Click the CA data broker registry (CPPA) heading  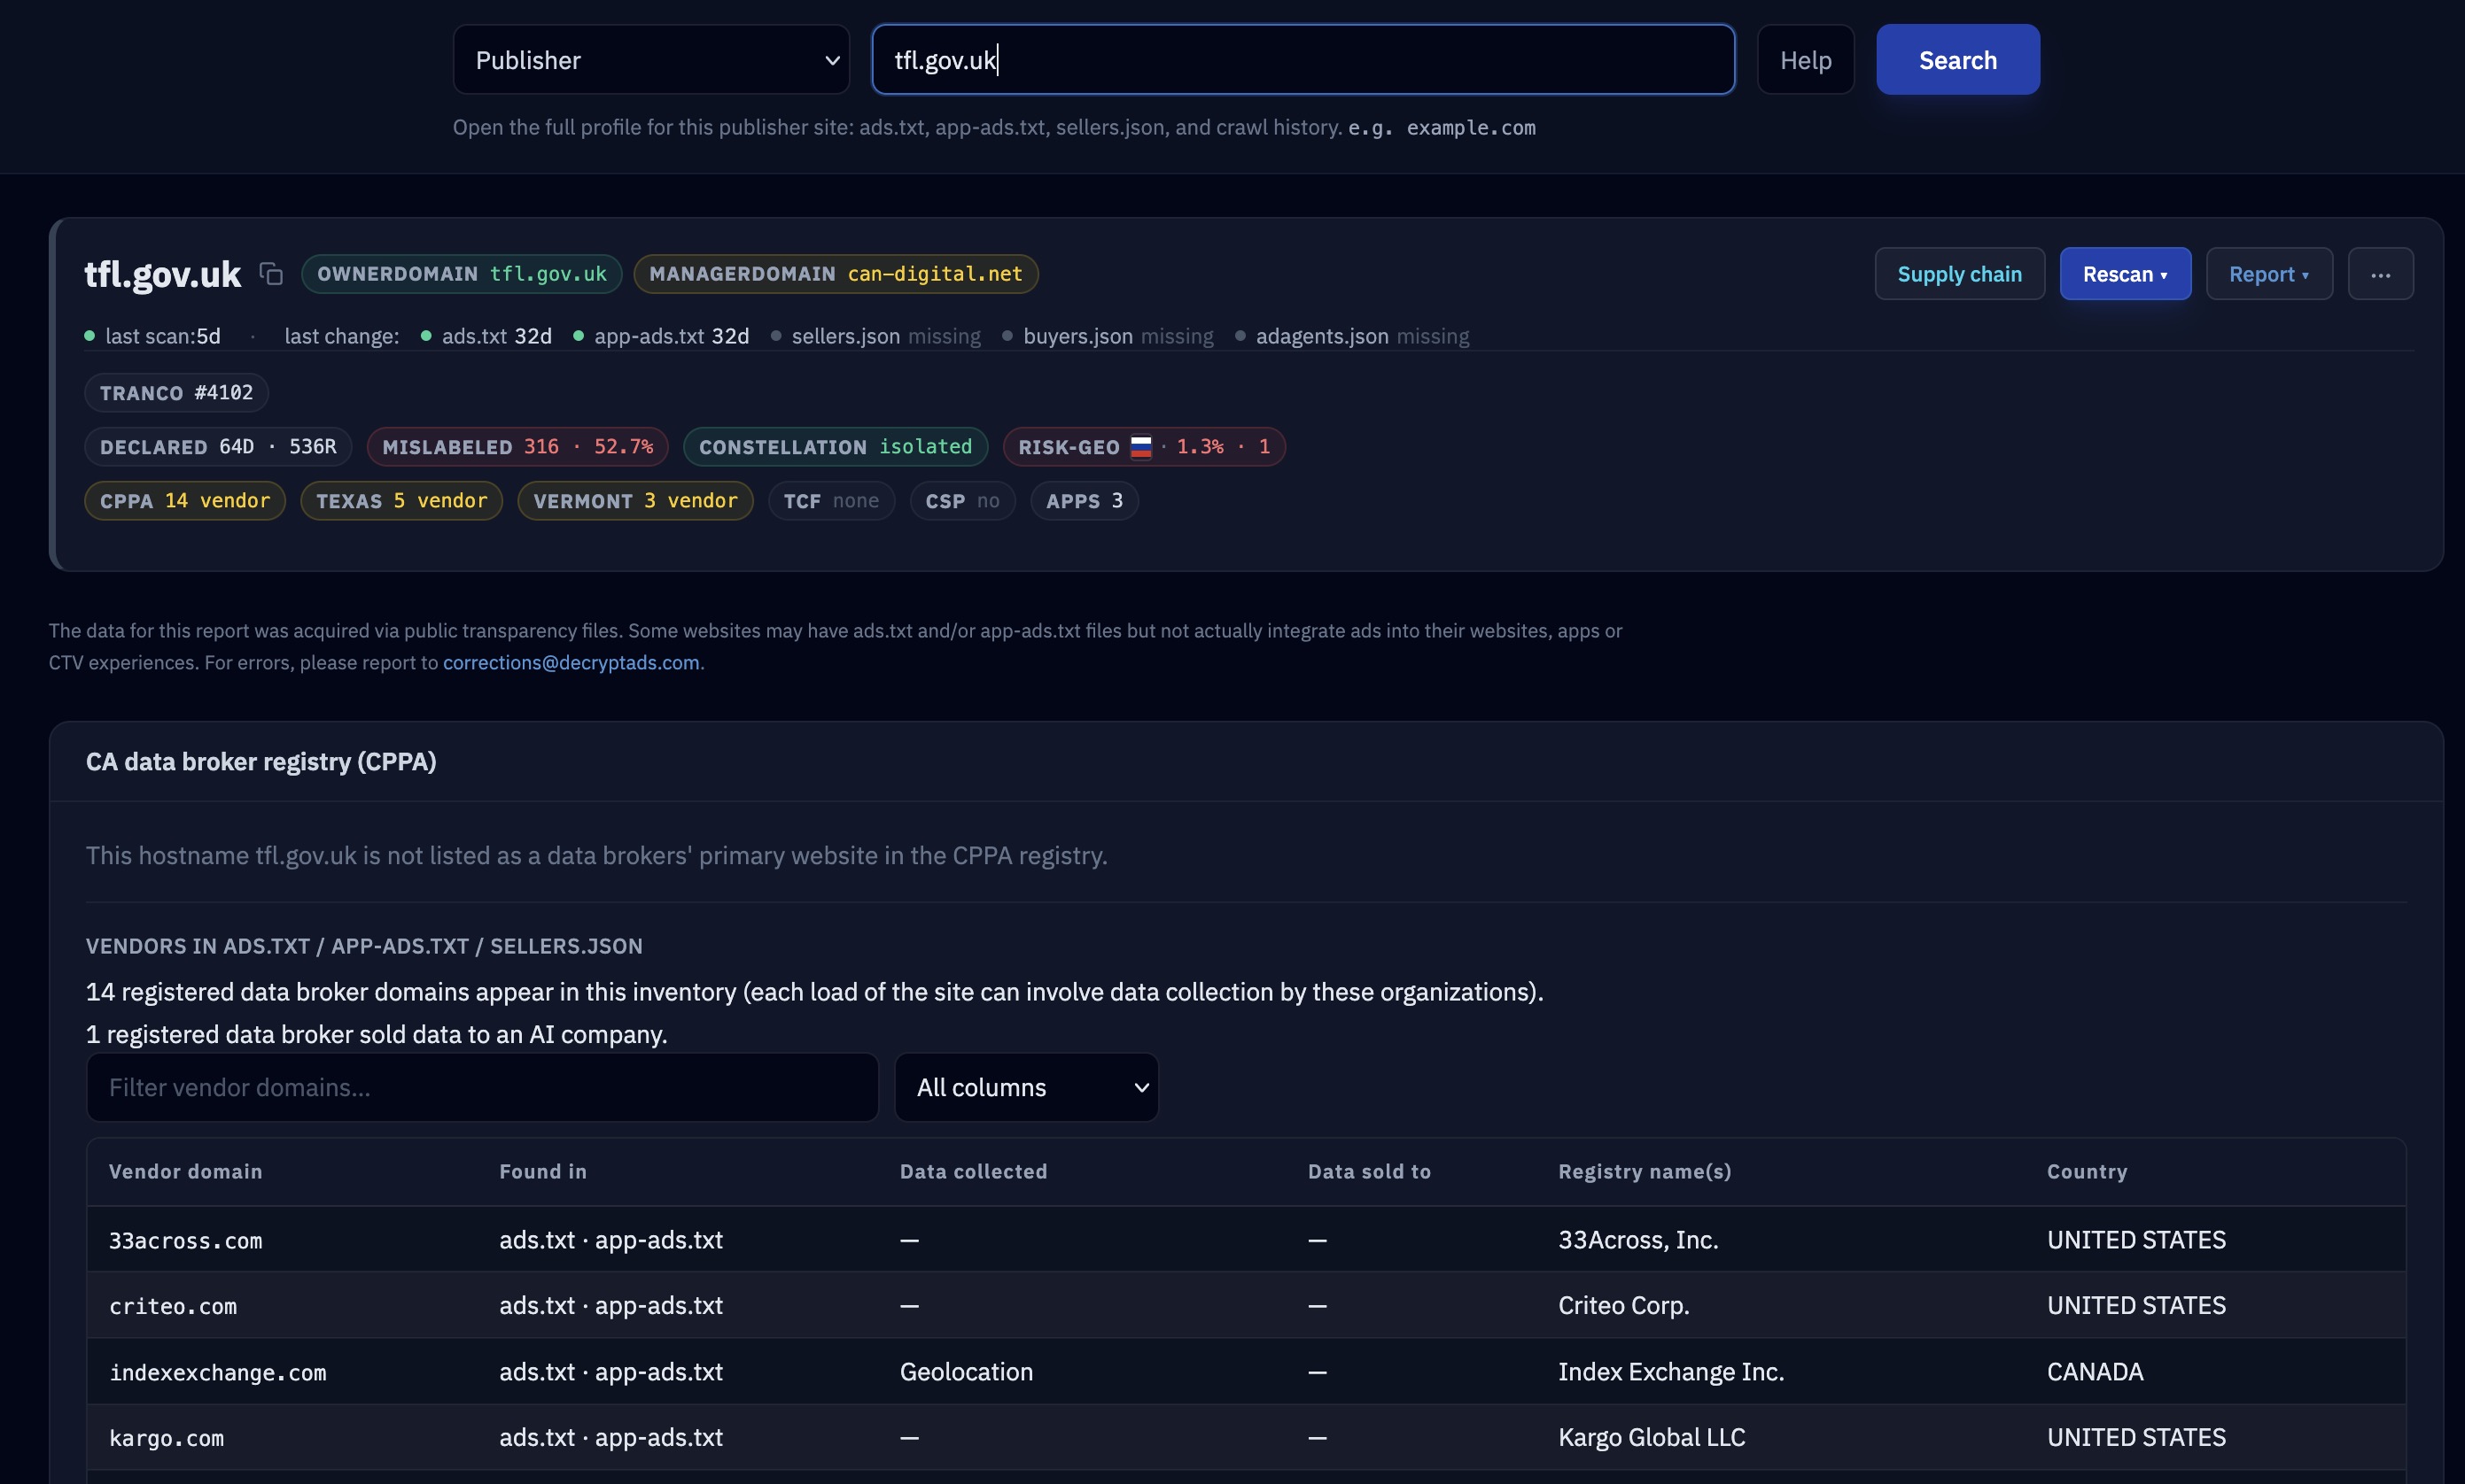tap(261, 762)
